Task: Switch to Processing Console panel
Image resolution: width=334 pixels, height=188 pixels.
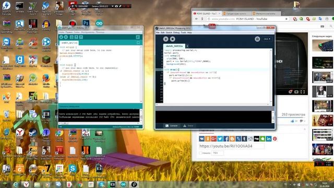Action: click(x=172, y=126)
